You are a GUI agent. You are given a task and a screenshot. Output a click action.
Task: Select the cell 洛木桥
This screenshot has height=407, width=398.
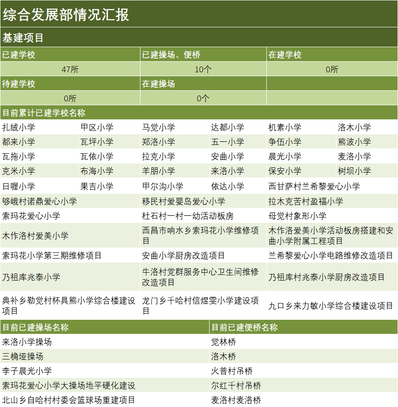pyautogui.click(x=303, y=356)
